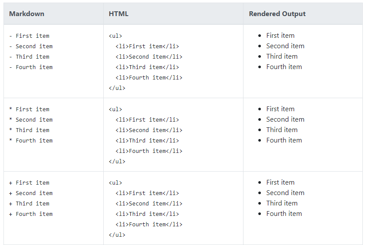Click the '- Third item' markdown line

[29, 57]
